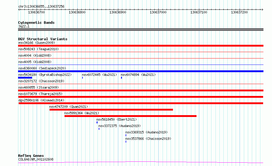The height and width of the screenshot is (166, 272).
Task: Click the nsv3369315 (Audano2019) blue marker
Action: pos(126,135)
